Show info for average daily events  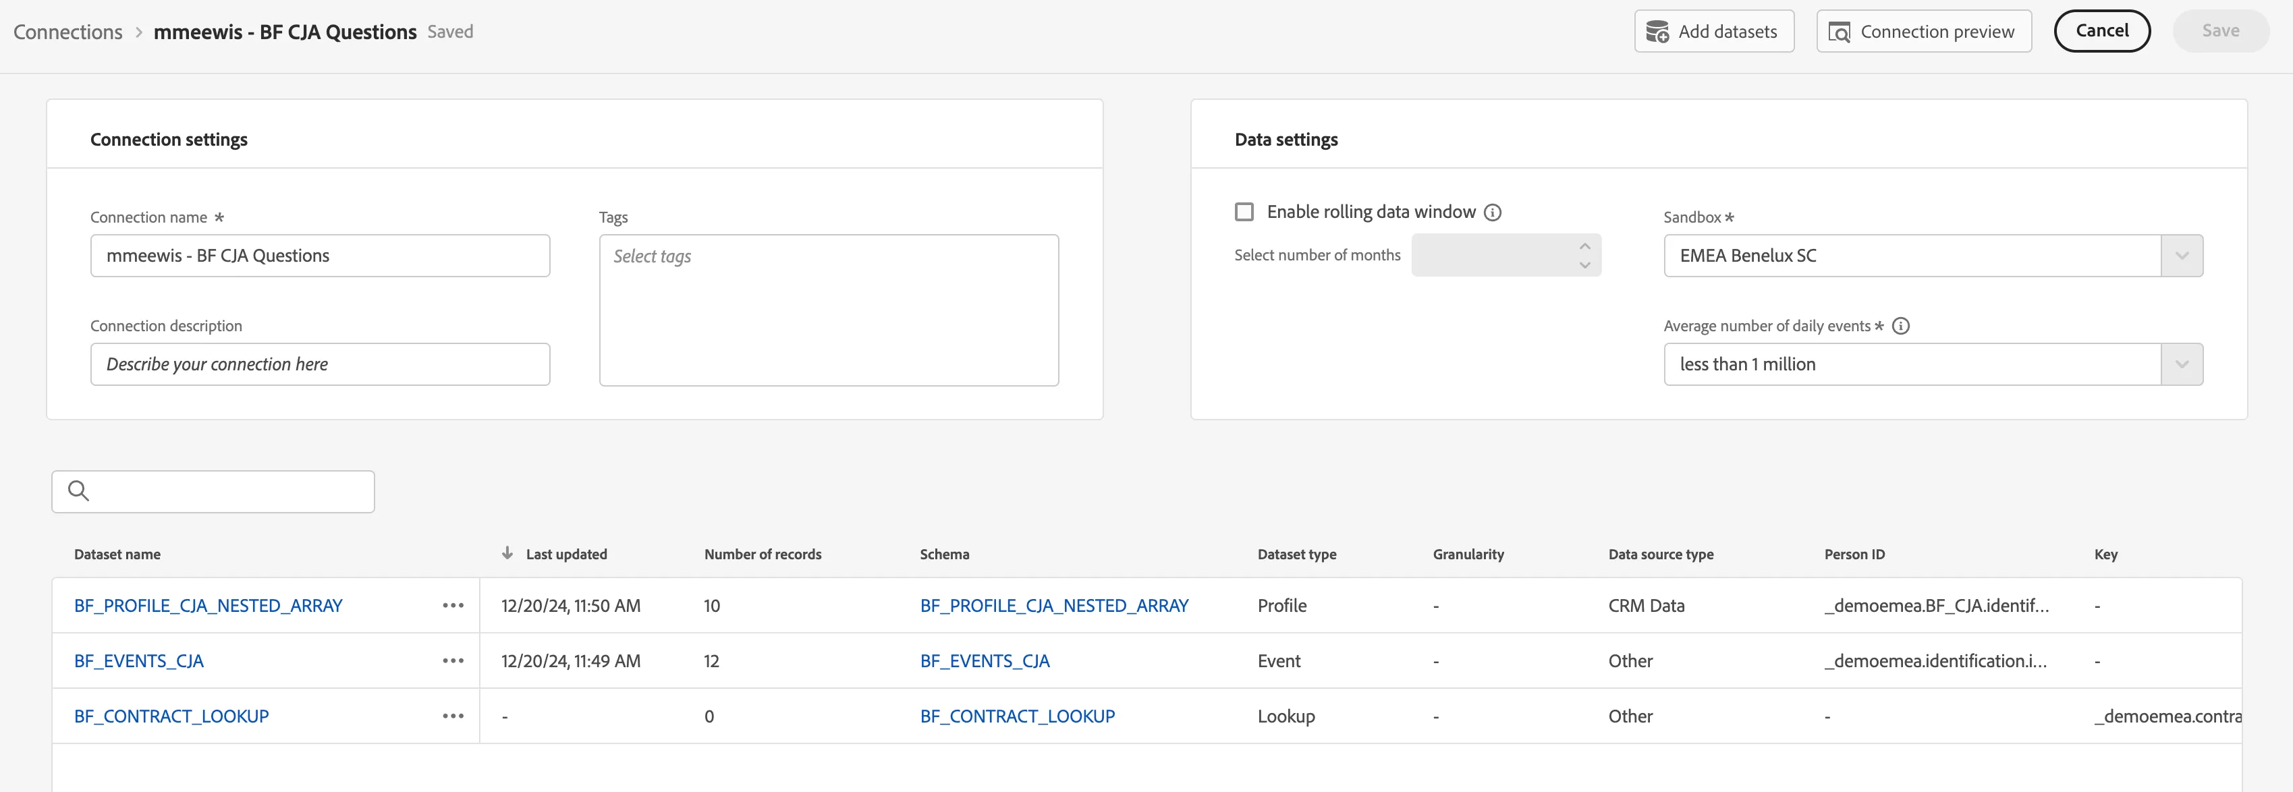[x=1900, y=326]
